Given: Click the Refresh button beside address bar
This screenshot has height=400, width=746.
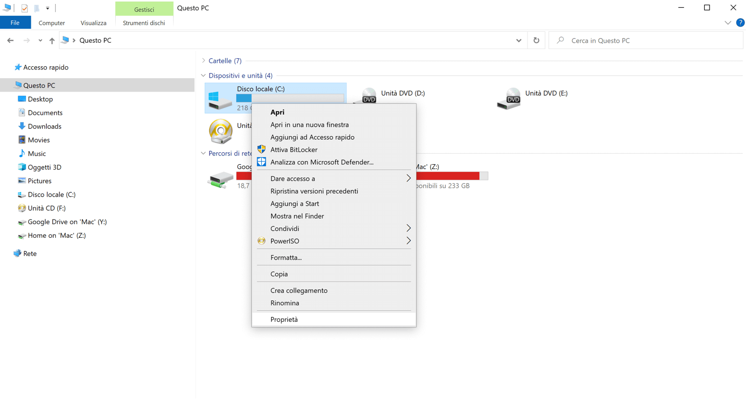Looking at the screenshot, I should (x=536, y=40).
